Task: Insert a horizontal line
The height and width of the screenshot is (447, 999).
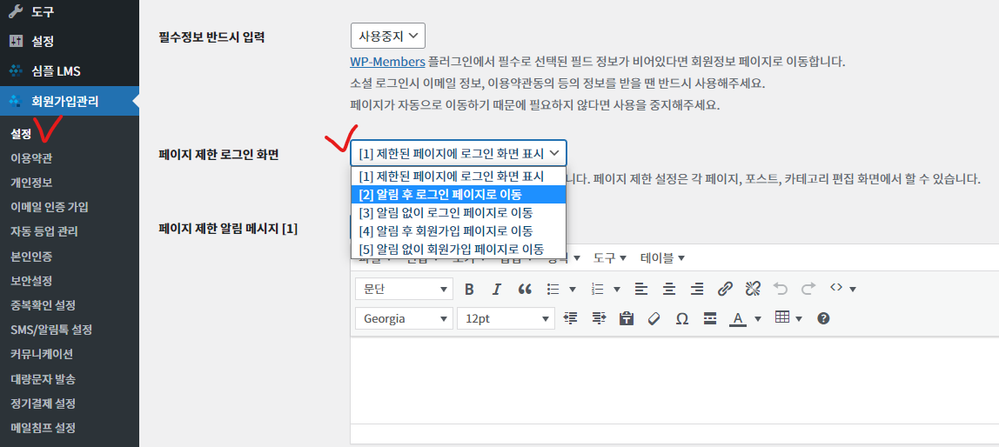Action: coord(710,317)
